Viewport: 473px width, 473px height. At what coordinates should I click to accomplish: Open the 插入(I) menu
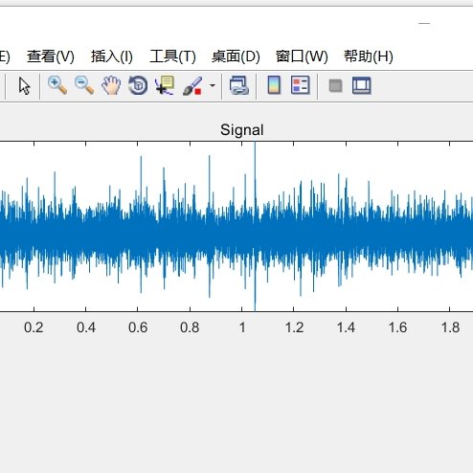(112, 56)
